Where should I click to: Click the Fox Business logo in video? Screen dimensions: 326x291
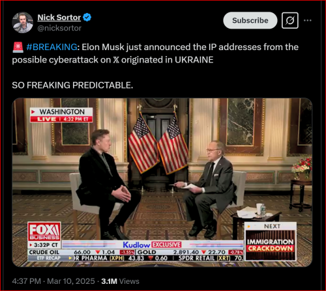click(44, 231)
